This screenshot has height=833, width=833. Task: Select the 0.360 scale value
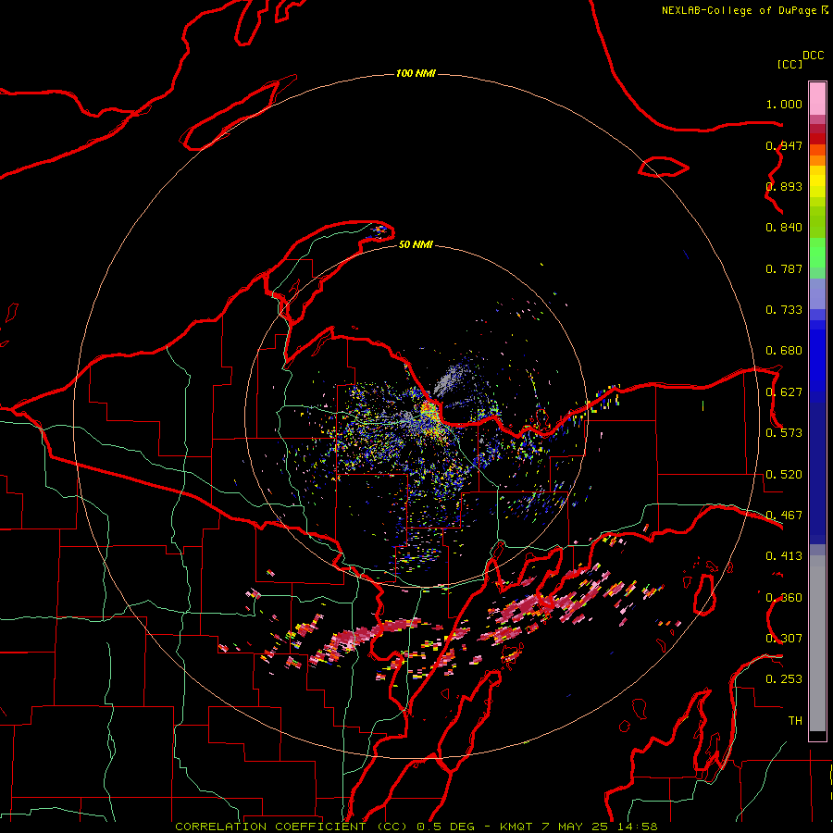pos(784,598)
